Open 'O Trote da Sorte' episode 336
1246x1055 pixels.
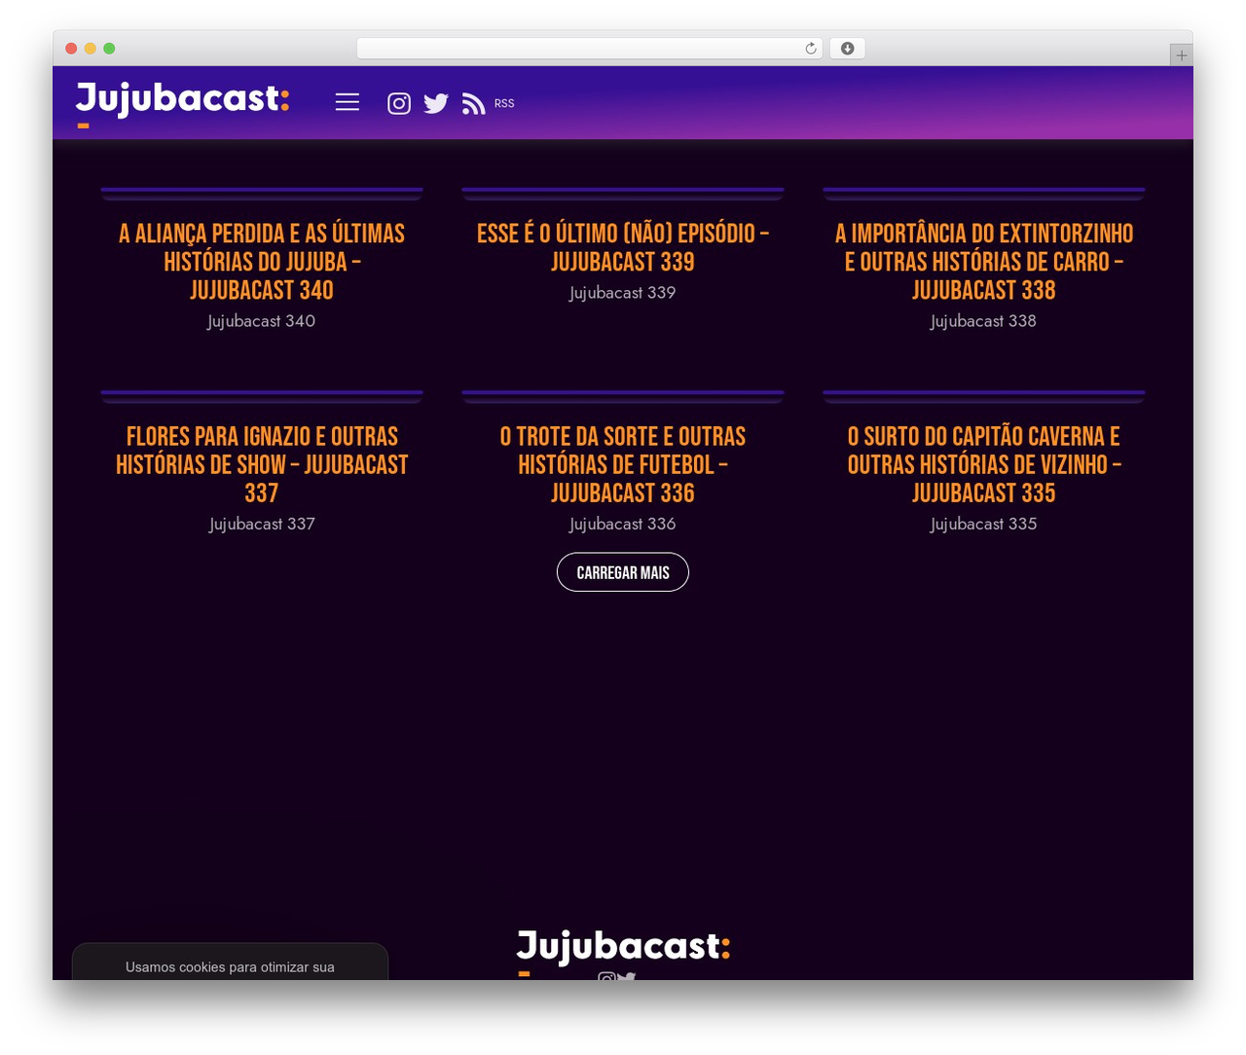click(623, 464)
